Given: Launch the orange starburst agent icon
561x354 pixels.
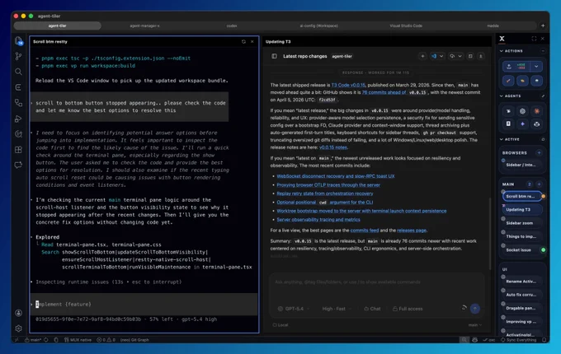Looking at the screenshot, I should click(x=537, y=111).
